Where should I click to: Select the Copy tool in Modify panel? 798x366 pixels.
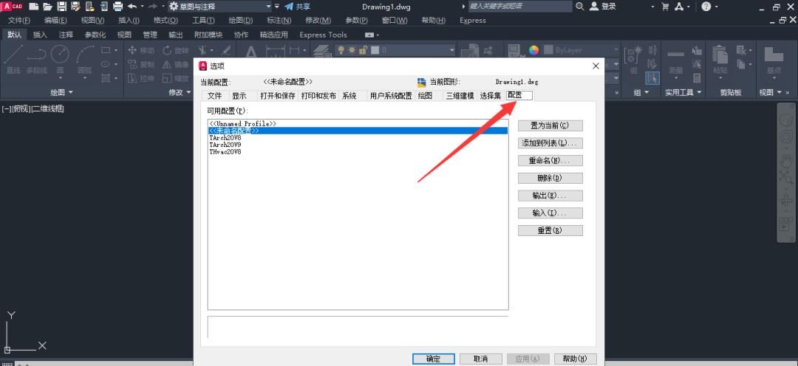(141, 64)
